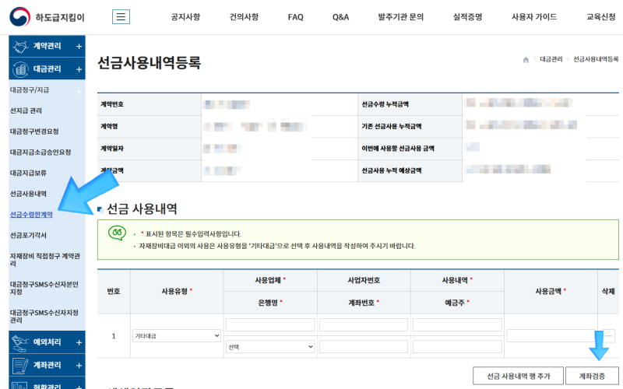Viewport: 623px width, 389px height.
Task: Open 건의사항 in top menu
Action: pos(244,17)
